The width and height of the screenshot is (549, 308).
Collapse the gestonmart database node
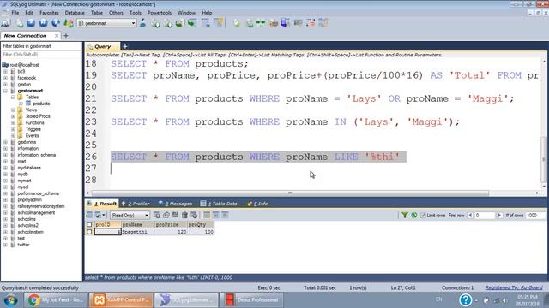click(x=6, y=91)
